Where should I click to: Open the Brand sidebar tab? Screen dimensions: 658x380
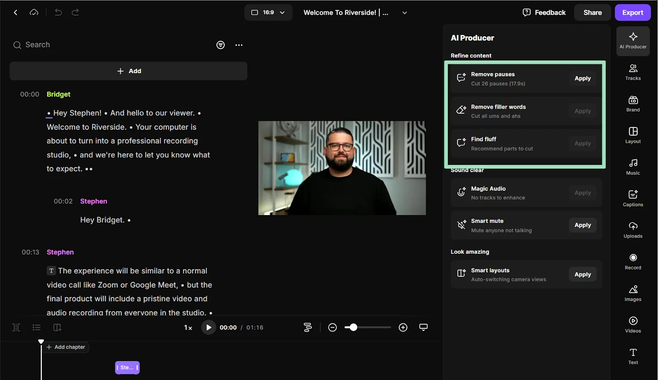coord(633,104)
